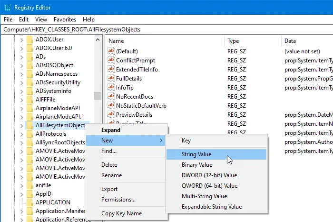
Task: Click the tree scrollbar up arrow
Action: tap(98, 40)
